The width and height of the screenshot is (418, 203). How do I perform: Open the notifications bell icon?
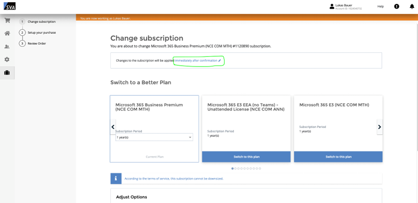(x=412, y=7)
